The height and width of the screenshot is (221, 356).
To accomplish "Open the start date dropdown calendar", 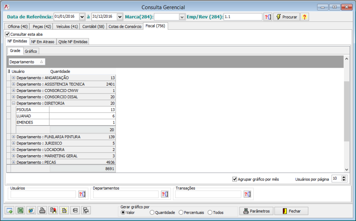I will point(82,17).
